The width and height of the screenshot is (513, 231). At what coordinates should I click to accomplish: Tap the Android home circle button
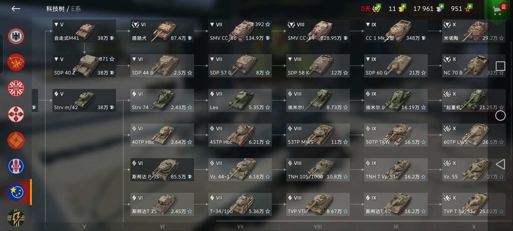click(500, 116)
